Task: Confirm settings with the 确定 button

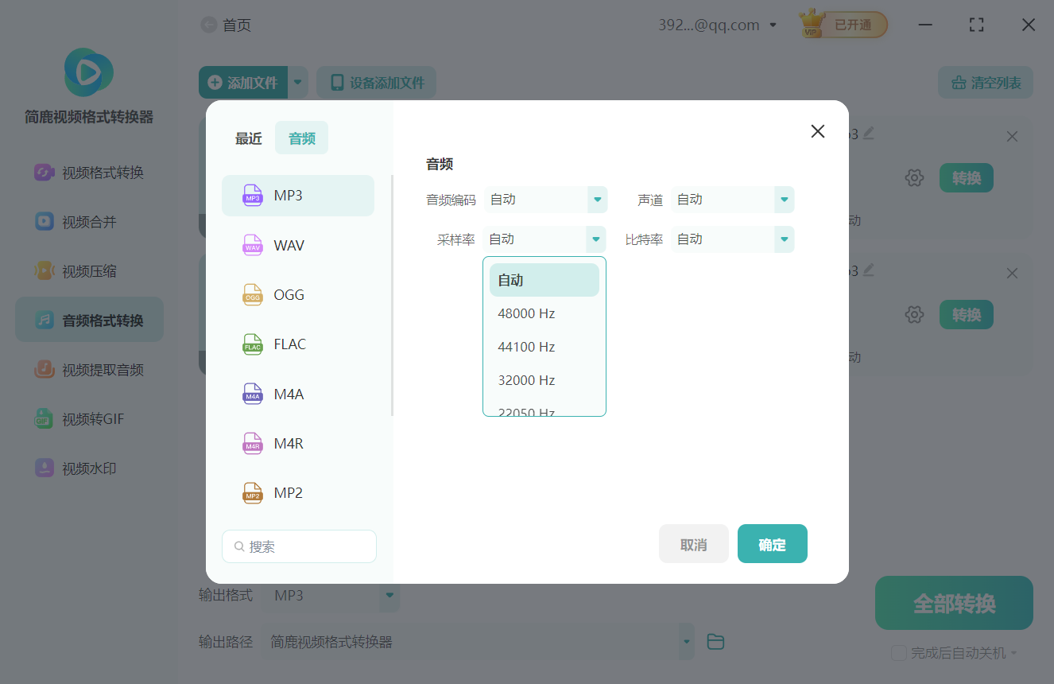Action: (x=772, y=543)
